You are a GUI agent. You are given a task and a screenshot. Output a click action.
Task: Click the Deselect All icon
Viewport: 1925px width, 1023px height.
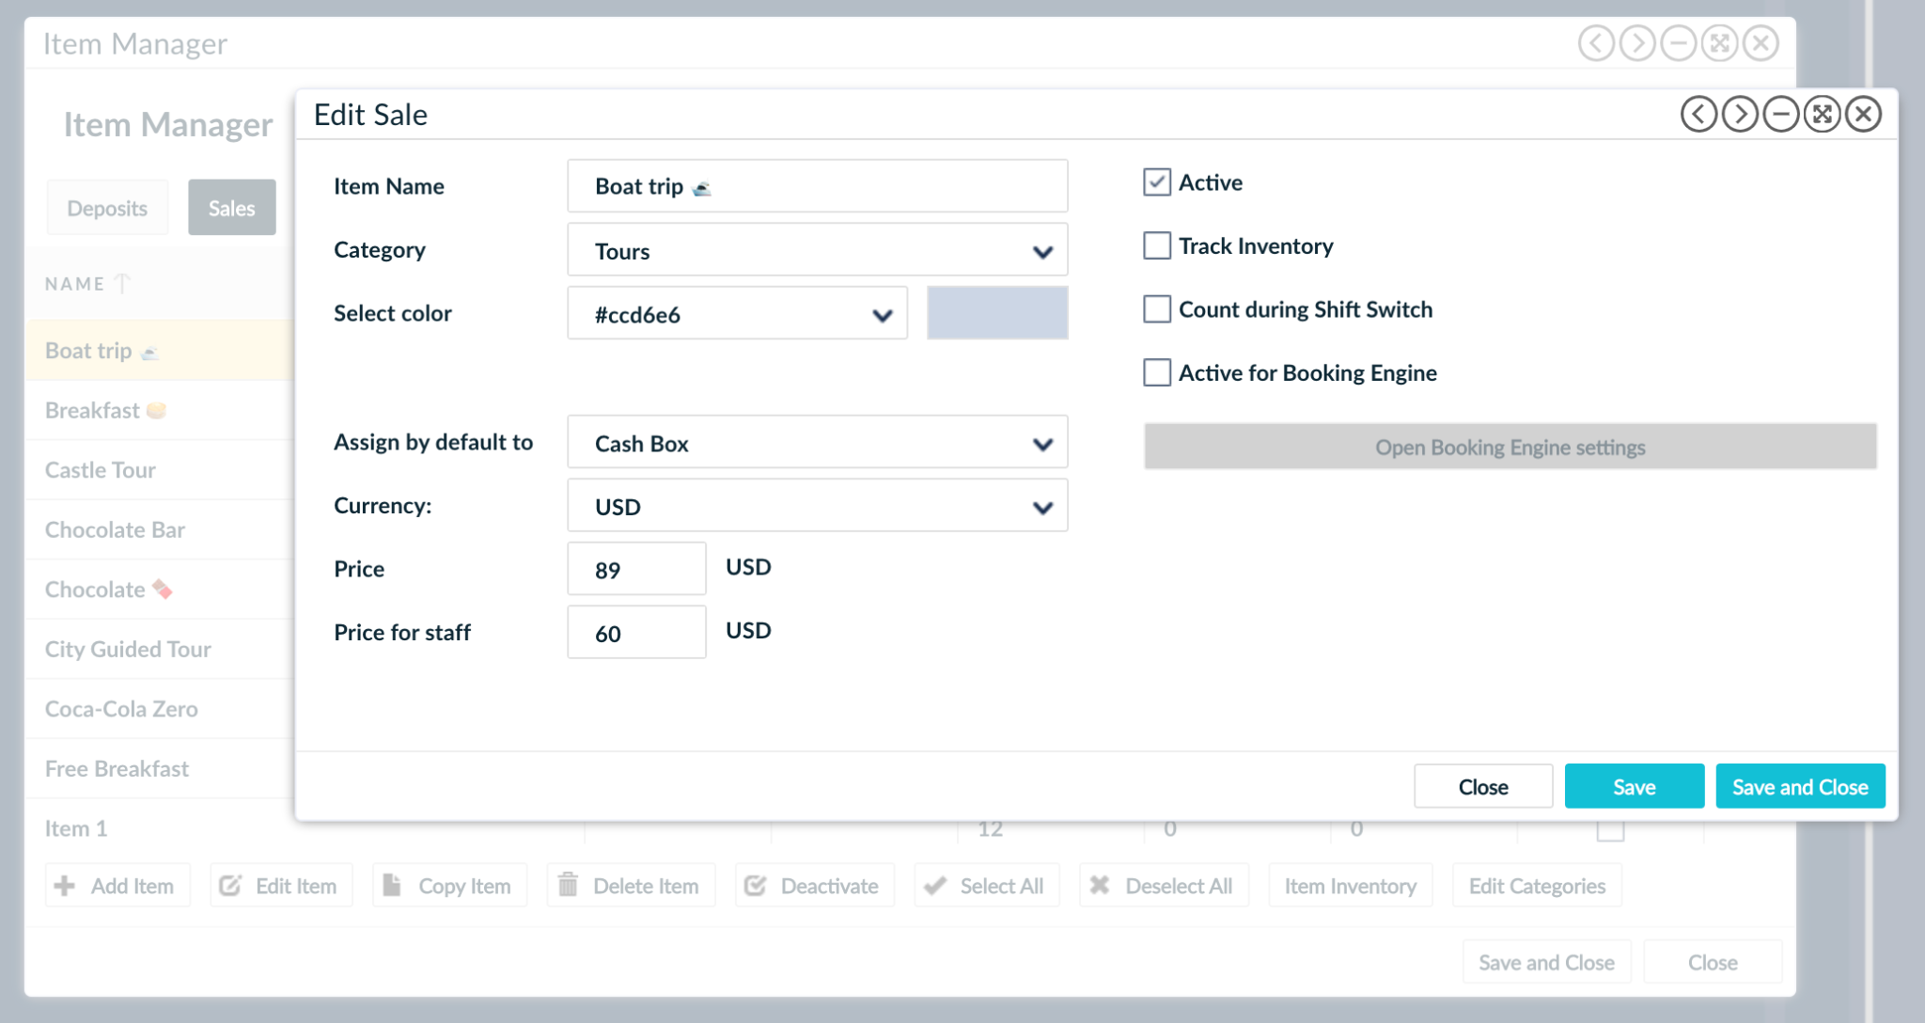pyautogui.click(x=1099, y=885)
